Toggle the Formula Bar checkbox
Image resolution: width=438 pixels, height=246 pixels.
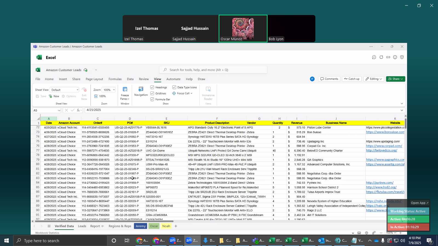[152, 99]
